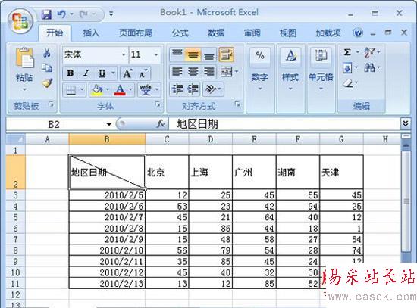Save the workbook from quick access toolbar

[46, 14]
